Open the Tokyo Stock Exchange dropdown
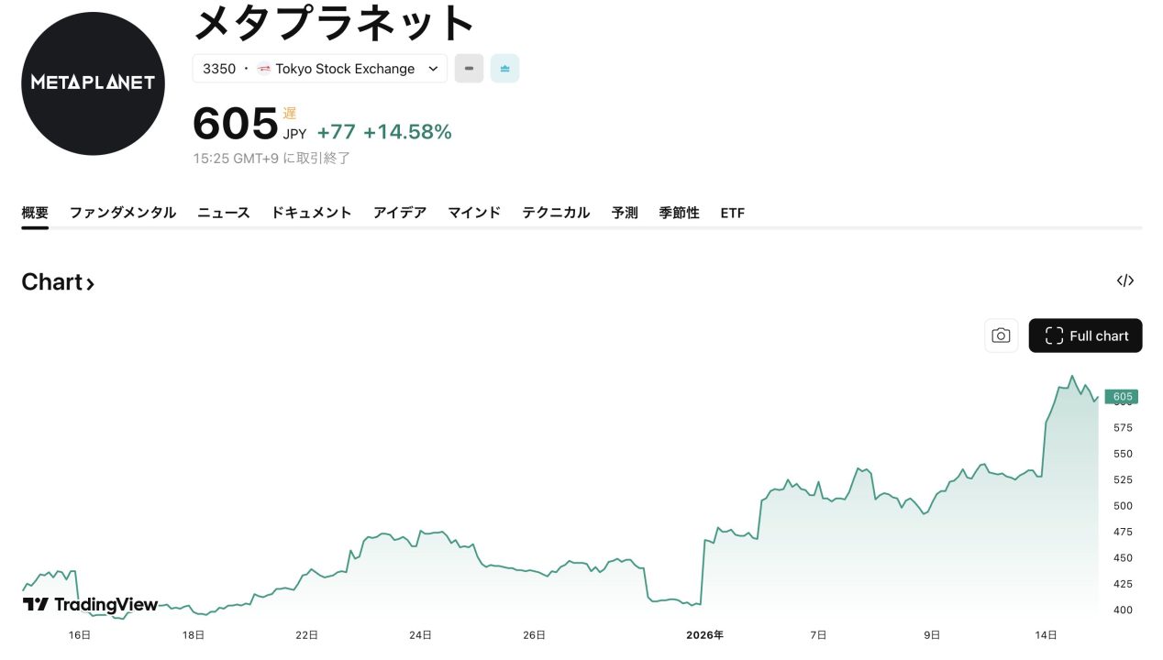This screenshot has width=1163, height=660. 433,69
